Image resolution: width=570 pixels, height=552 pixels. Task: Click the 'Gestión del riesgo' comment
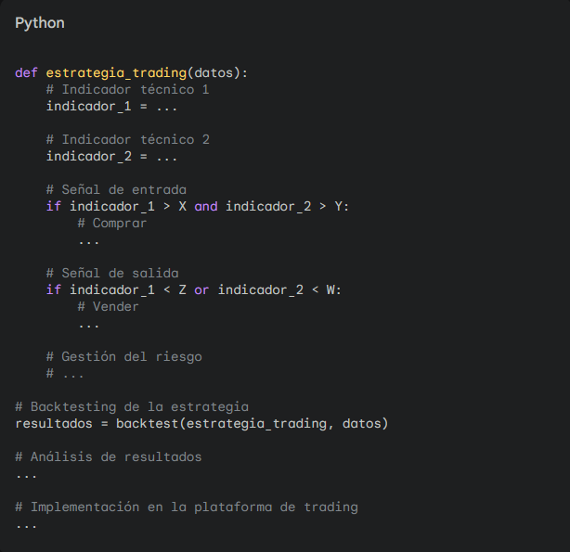[123, 356]
